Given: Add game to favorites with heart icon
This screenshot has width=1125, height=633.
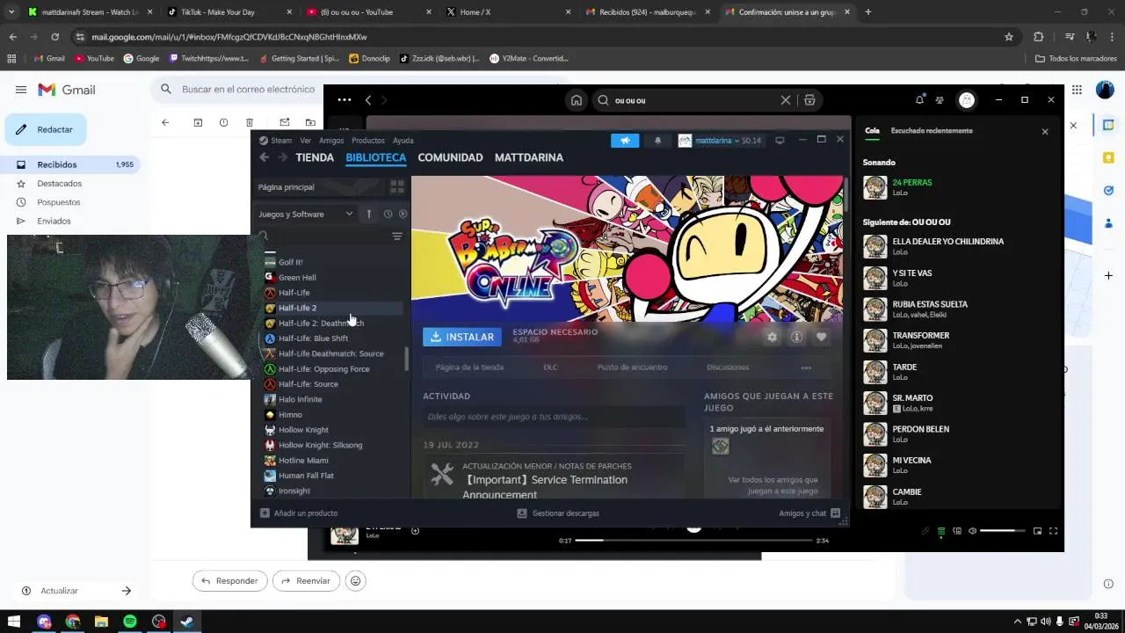Looking at the screenshot, I should pos(821,337).
